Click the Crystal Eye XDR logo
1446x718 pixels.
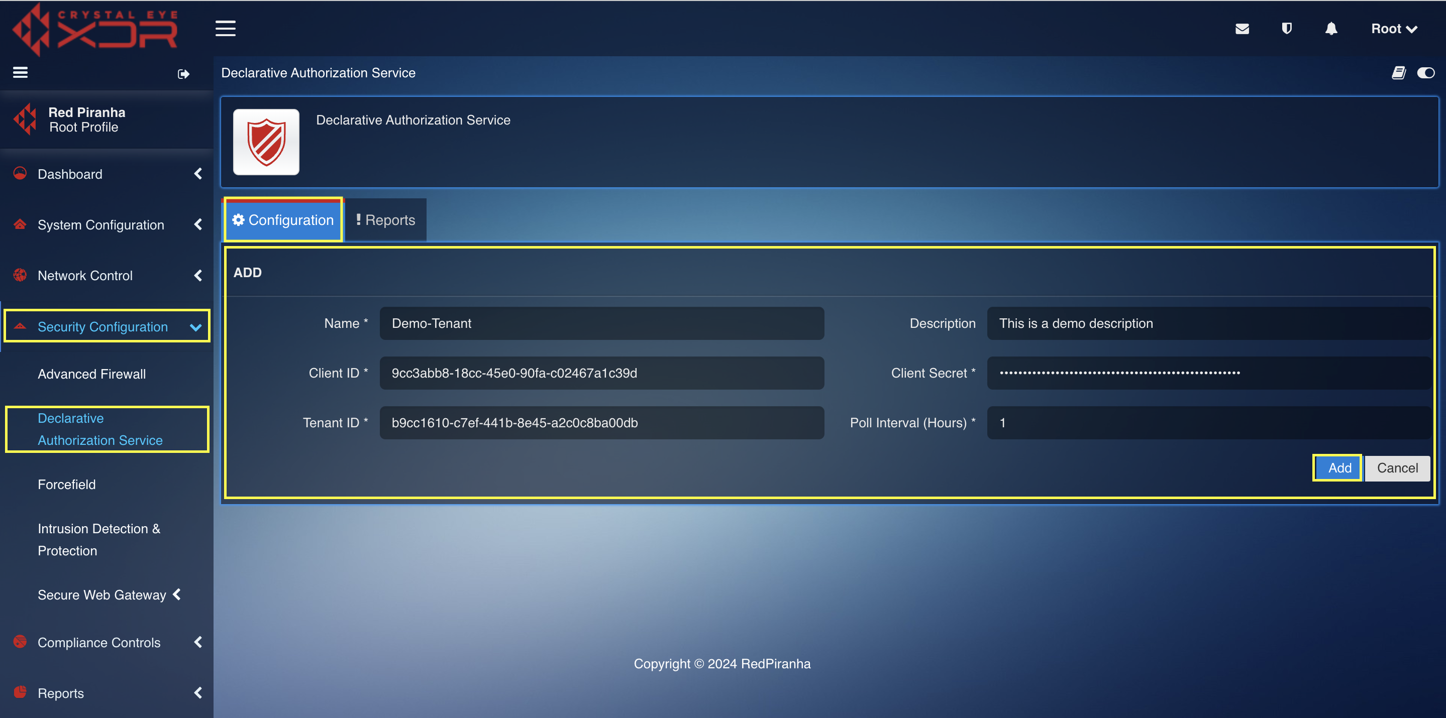point(95,29)
